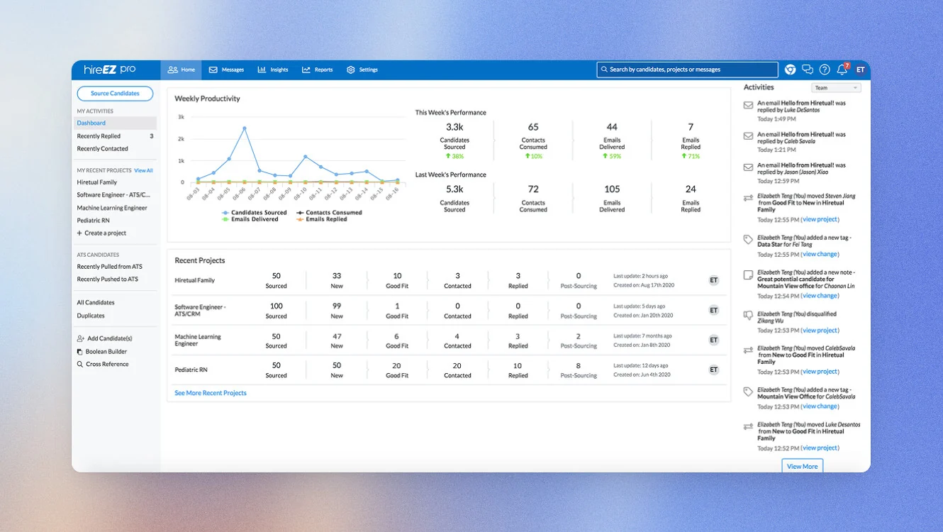Click the hireEZ pro logo

point(110,70)
